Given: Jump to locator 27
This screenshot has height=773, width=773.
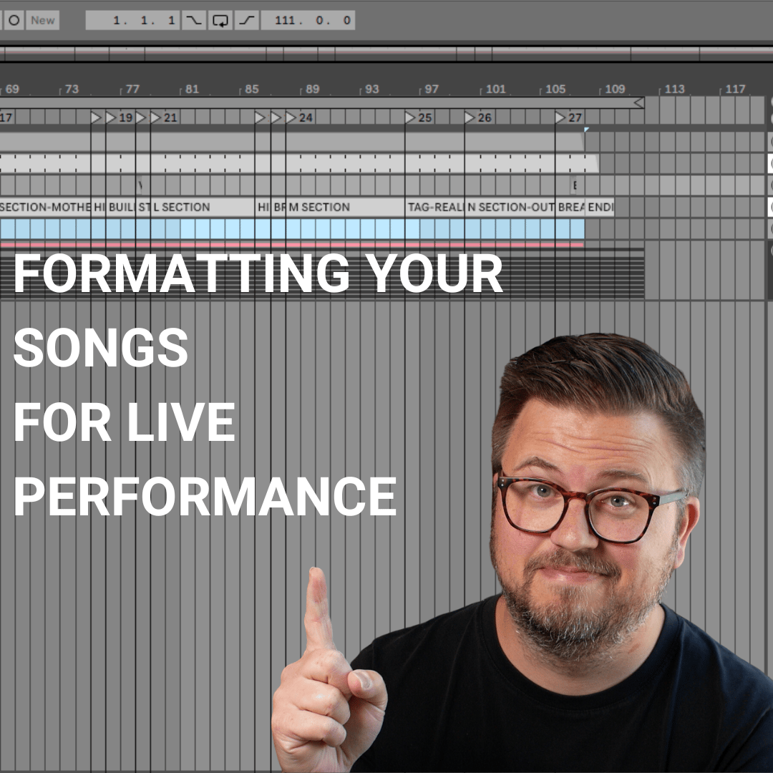Looking at the screenshot, I should pyautogui.click(x=560, y=117).
